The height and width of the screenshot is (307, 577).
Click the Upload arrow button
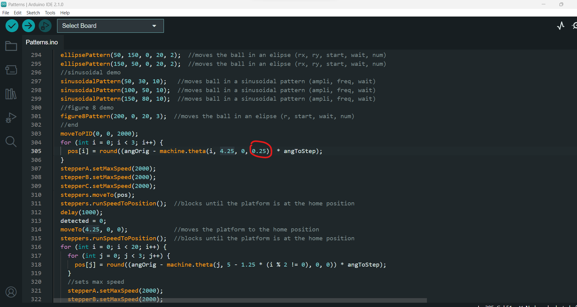29,26
